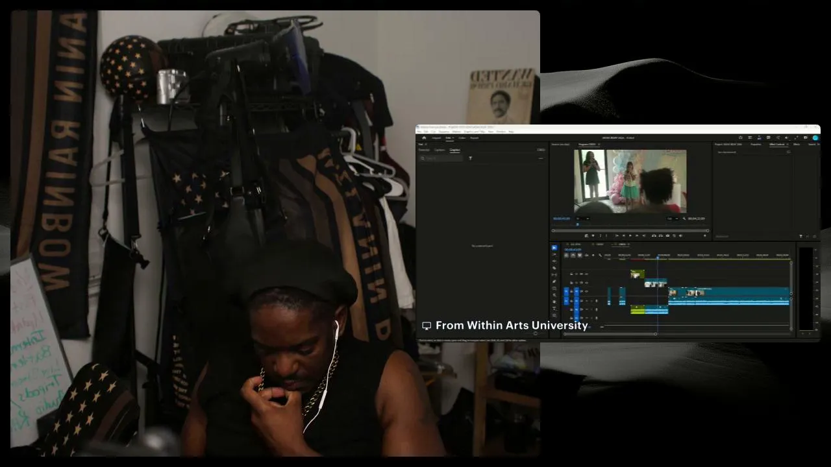Click the Program Monitor current timecode
Viewport: 831px width, 467px height.
[x=562, y=219]
